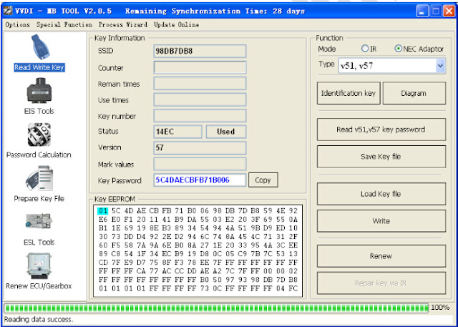
Task: Click the 04 FC bytes ending the EEPROM dump
Action: 287,288
